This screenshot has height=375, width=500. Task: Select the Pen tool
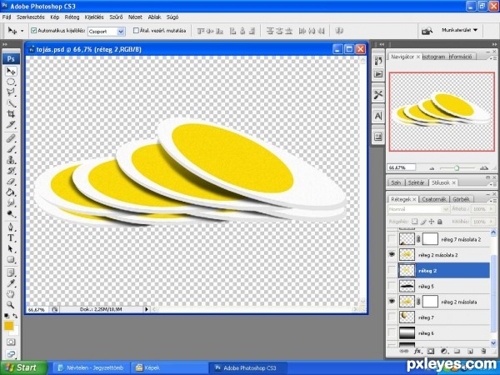[11, 227]
